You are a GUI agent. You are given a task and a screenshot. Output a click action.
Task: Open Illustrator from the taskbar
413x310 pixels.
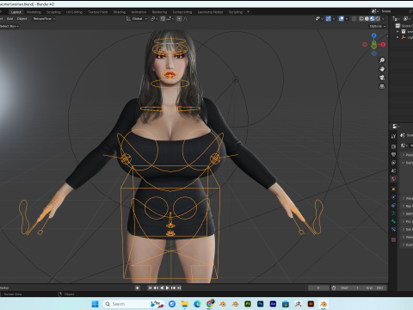pyautogui.click(x=311, y=304)
